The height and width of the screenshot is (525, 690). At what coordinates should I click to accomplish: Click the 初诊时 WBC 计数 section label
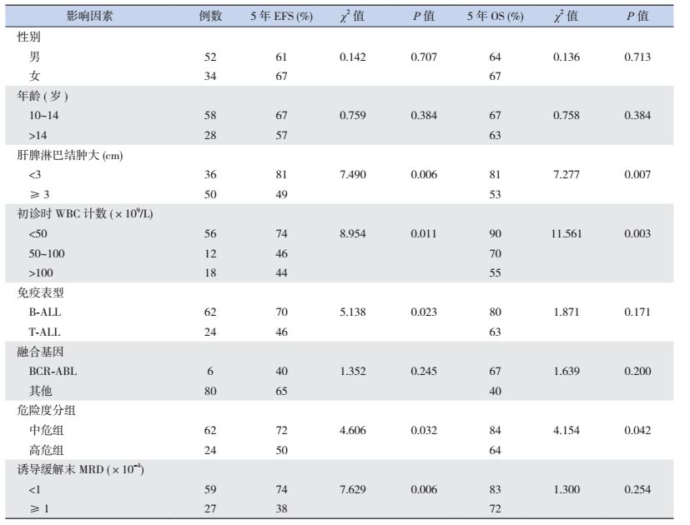point(85,214)
